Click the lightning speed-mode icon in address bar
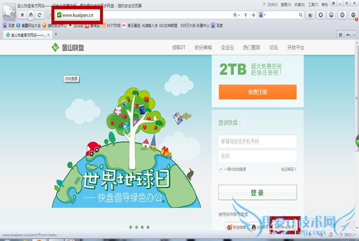The image size is (359, 241). [x=245, y=15]
